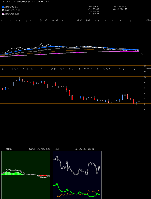Click the red MACD histogram bars

43,176
